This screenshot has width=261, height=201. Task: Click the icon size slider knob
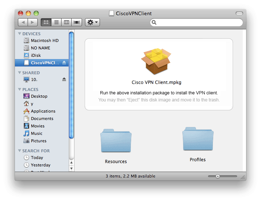217,176
